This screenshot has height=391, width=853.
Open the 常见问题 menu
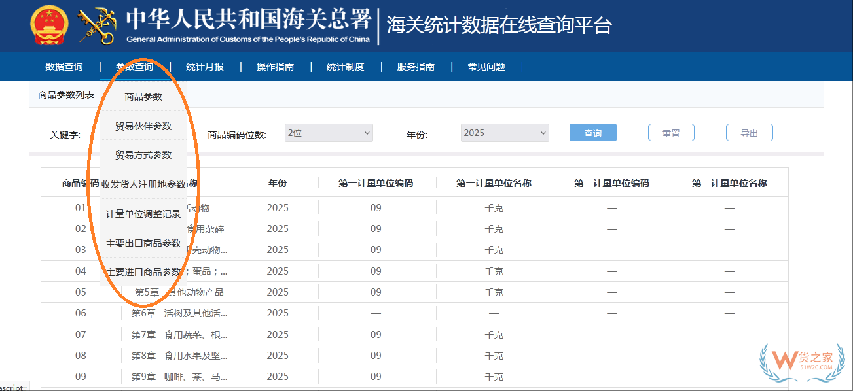tap(486, 66)
